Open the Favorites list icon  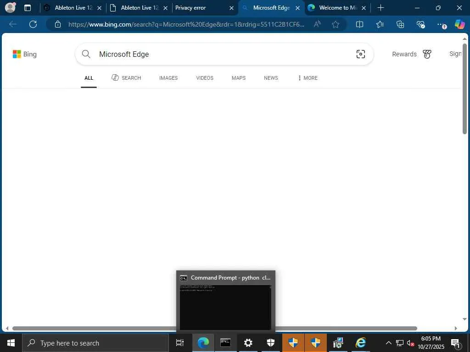[x=380, y=24]
